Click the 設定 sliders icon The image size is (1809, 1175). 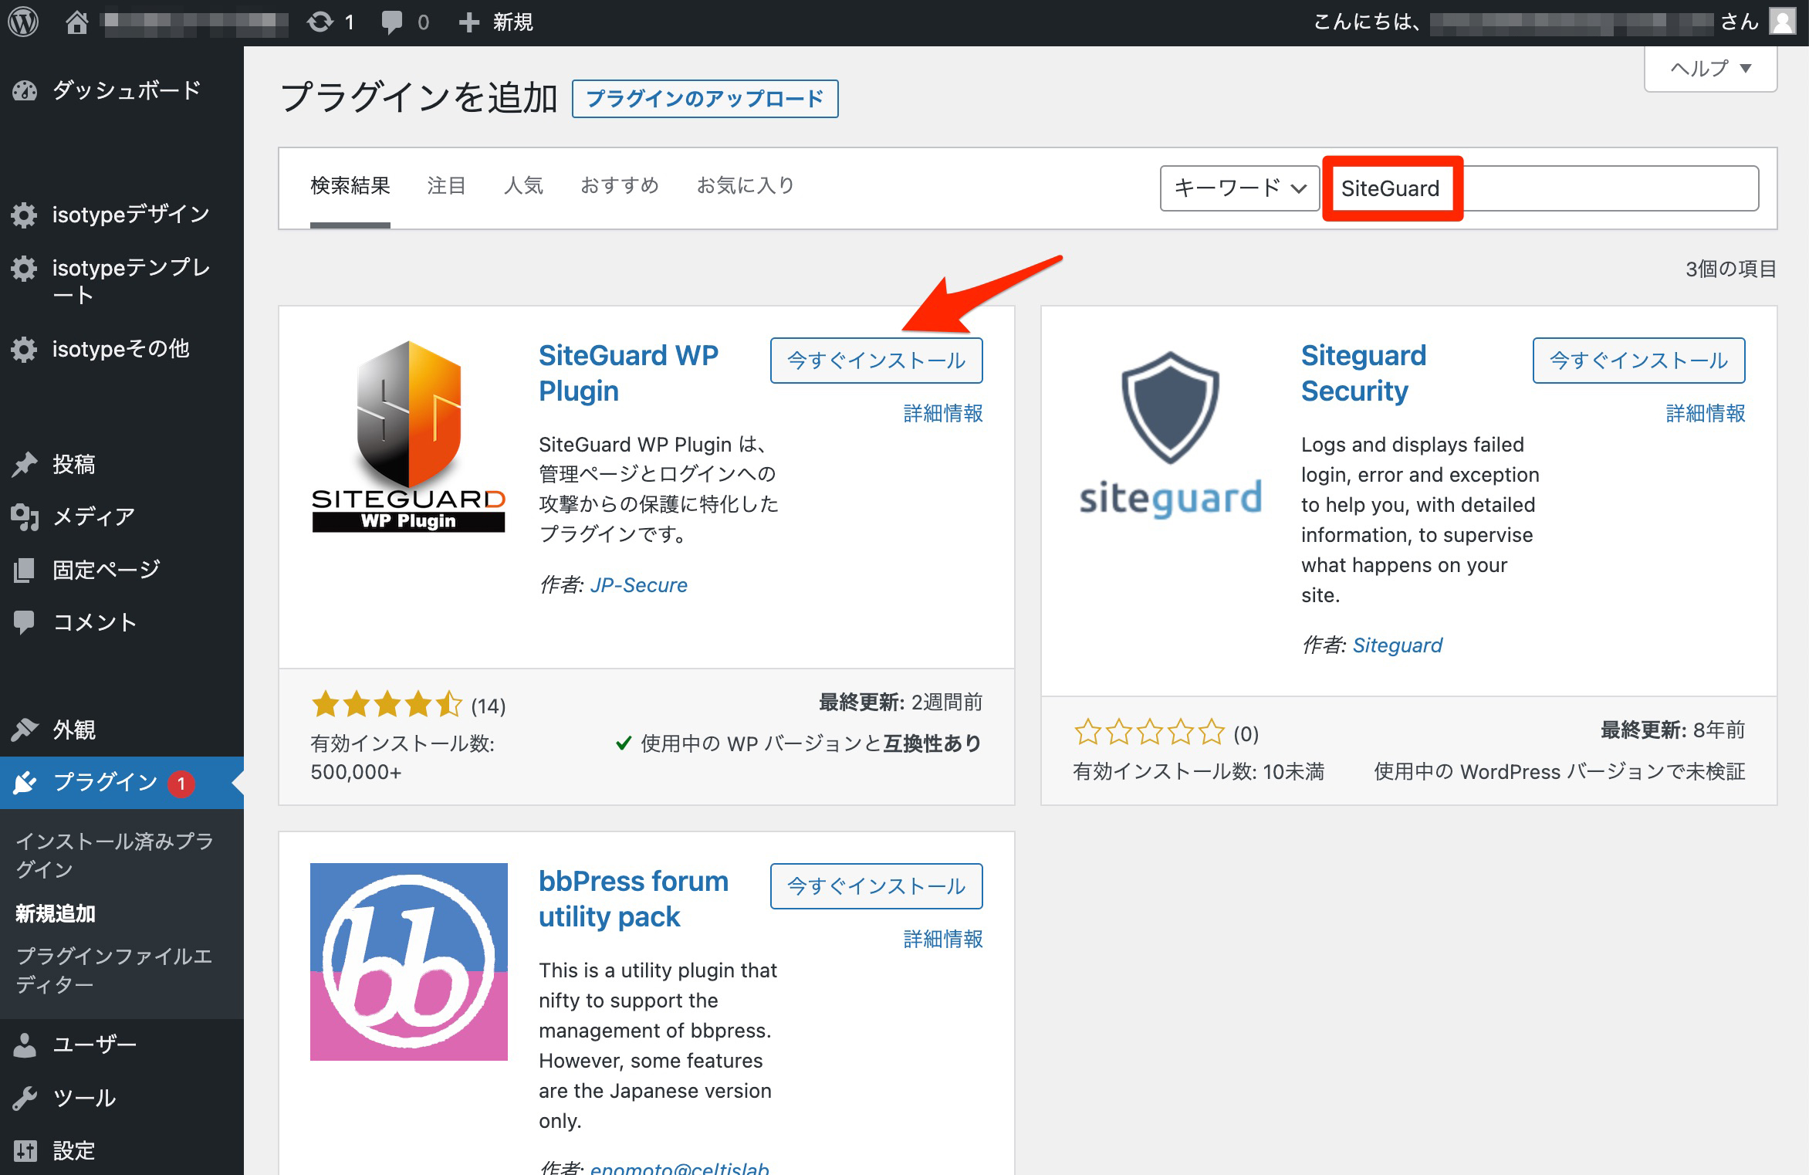point(25,1150)
